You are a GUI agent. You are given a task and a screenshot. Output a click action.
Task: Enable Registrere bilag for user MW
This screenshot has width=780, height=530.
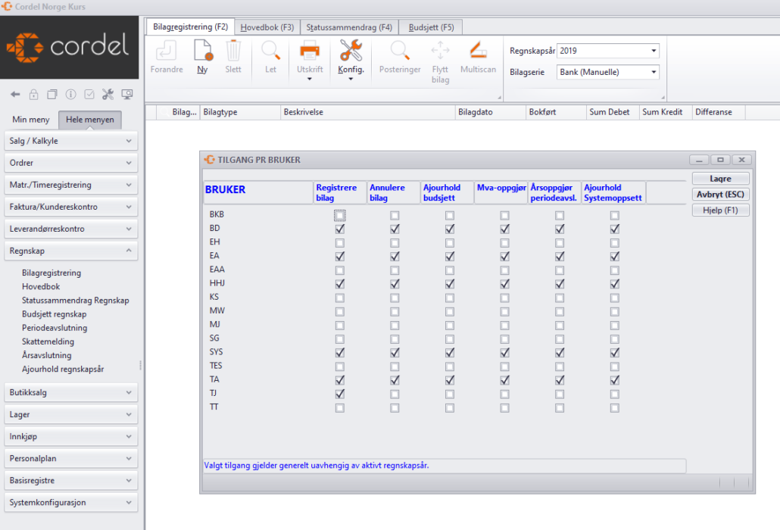pyautogui.click(x=340, y=312)
